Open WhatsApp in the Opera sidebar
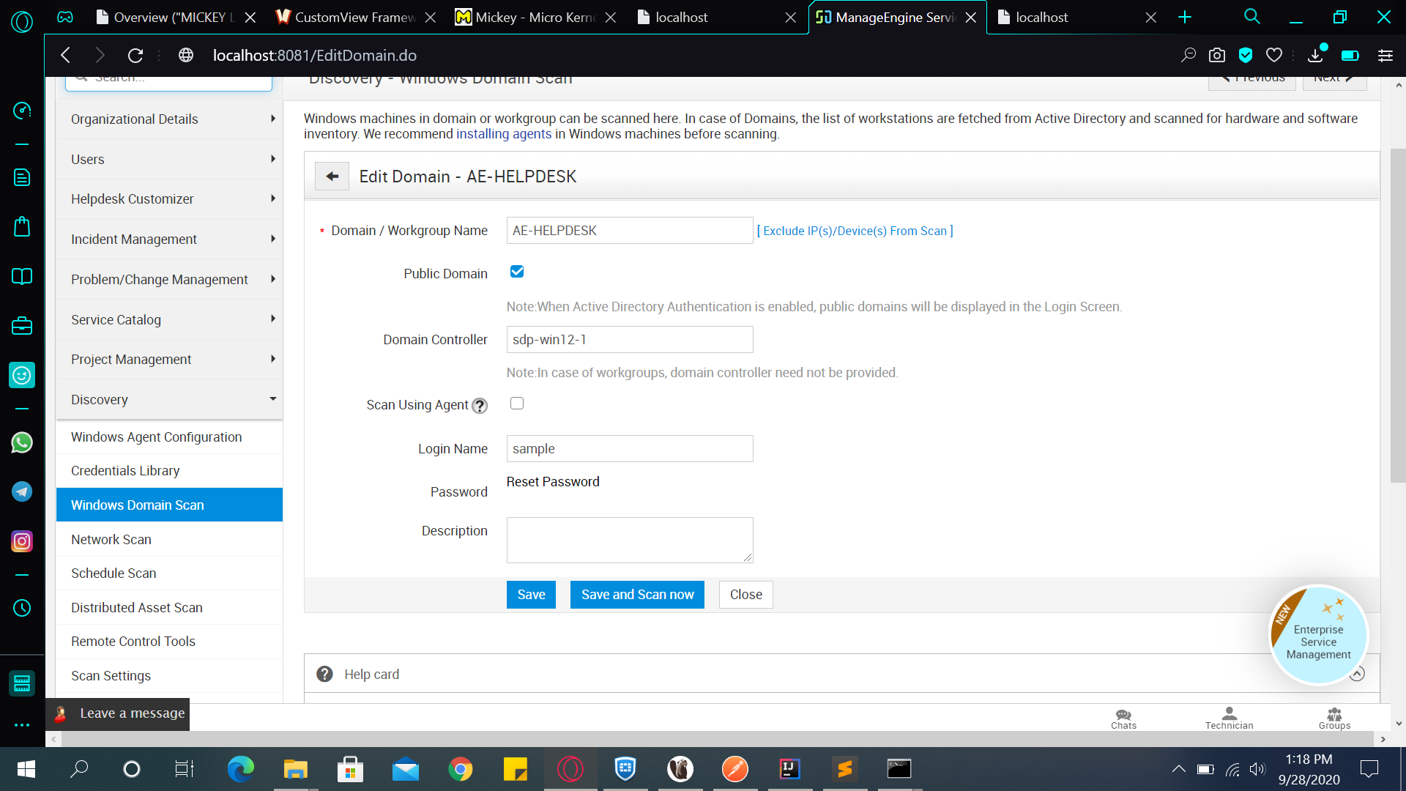This screenshot has height=791, width=1406. pyautogui.click(x=22, y=442)
